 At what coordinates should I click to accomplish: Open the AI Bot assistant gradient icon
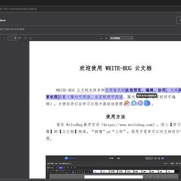coord(147,103)
